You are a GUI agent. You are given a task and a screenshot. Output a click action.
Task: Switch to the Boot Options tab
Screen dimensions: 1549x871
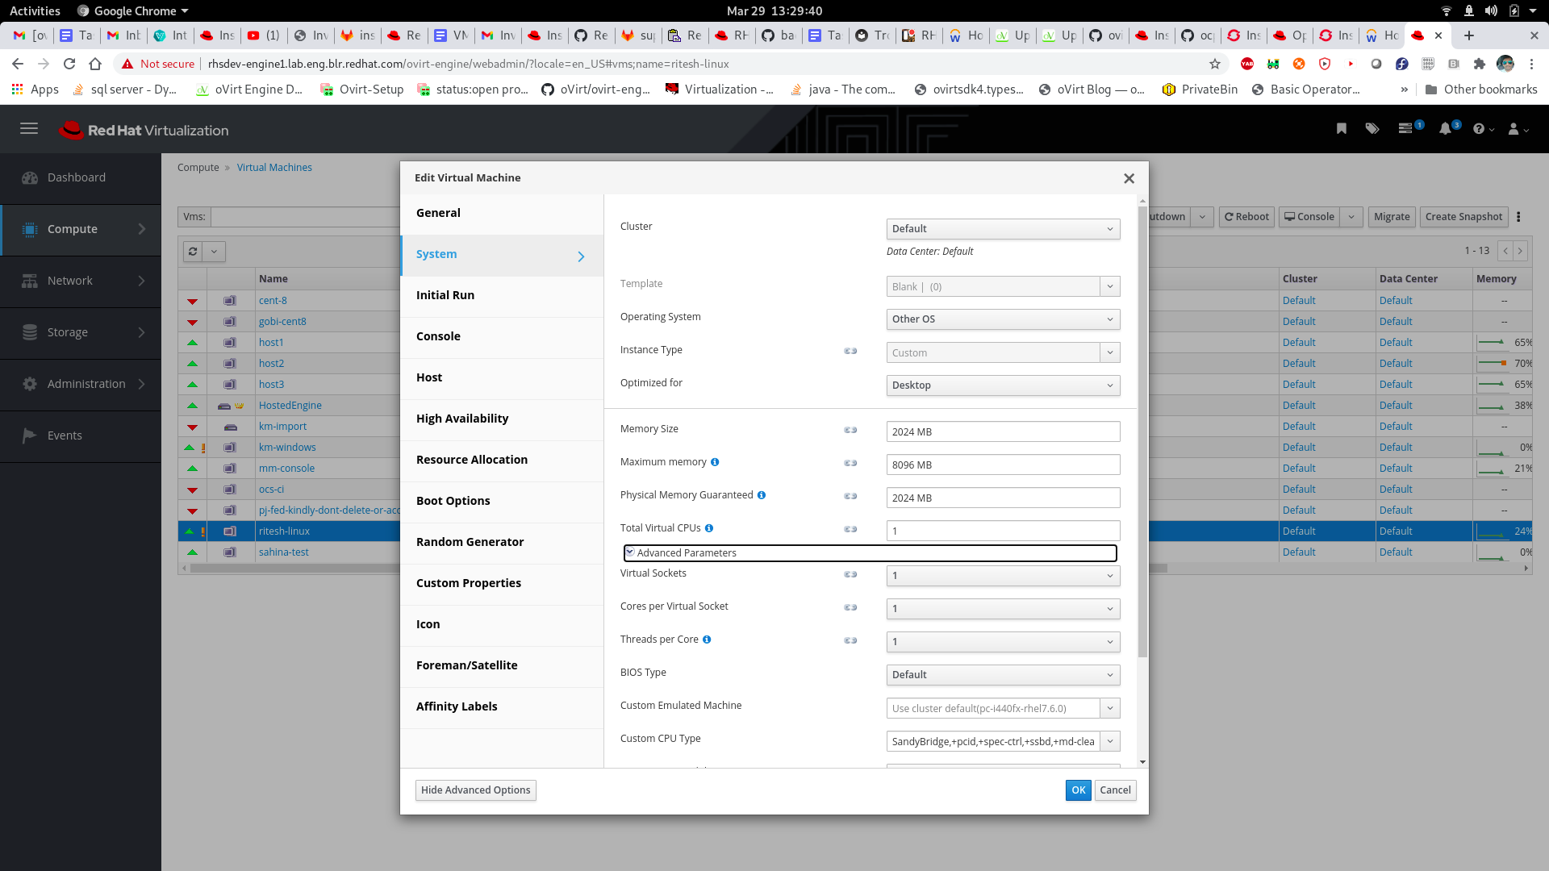pos(453,501)
